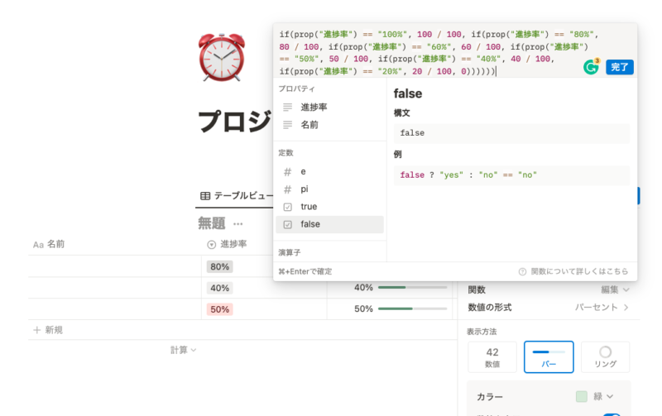
Task: Select the バー display option
Action: point(549,357)
